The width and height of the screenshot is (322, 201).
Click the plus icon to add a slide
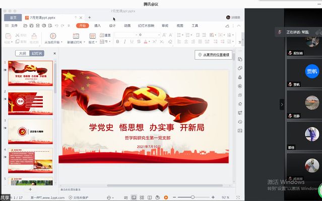(30, 190)
